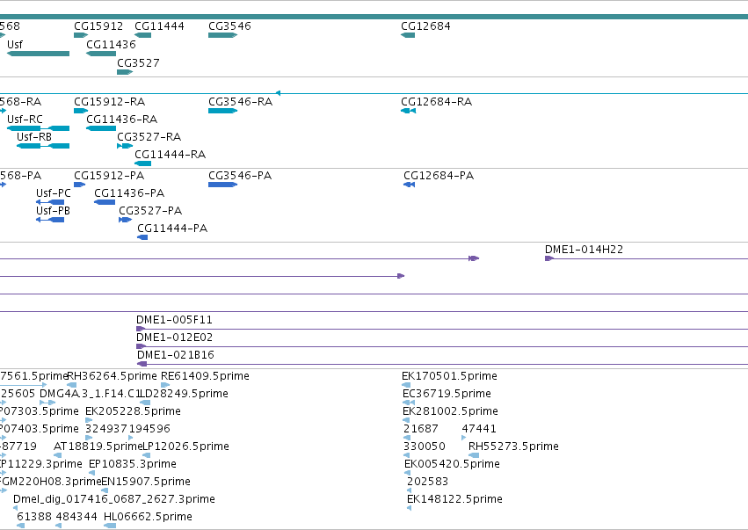Image resolution: width=748 pixels, height=530 pixels.
Task: Select the CG3546-PA protein bar
Action: 222,185
